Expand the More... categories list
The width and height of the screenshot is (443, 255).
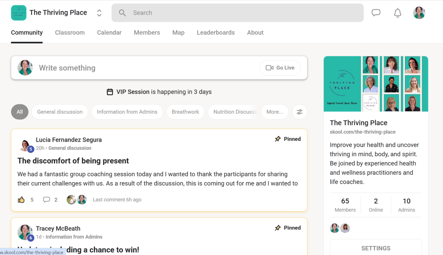point(275,112)
